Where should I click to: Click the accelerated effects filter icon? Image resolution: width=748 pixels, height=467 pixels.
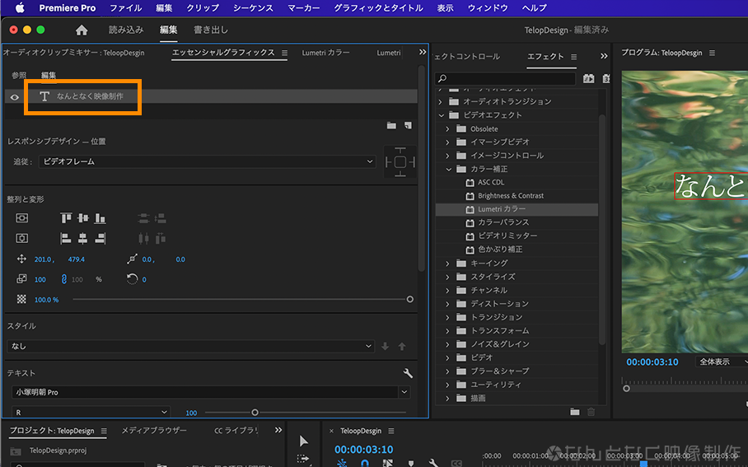[x=589, y=78]
